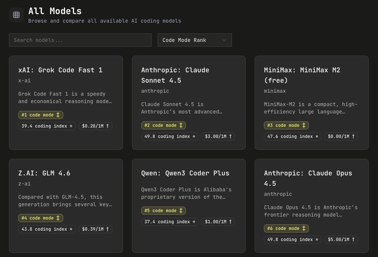The image size is (378, 257).
Task: Click the anthropic label under Claude Opus 4.5
Action: click(x=278, y=194)
